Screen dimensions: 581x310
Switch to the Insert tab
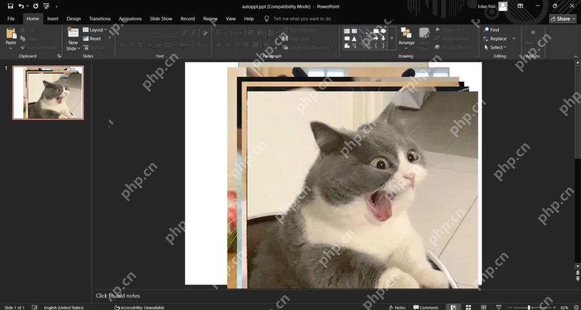(x=53, y=19)
